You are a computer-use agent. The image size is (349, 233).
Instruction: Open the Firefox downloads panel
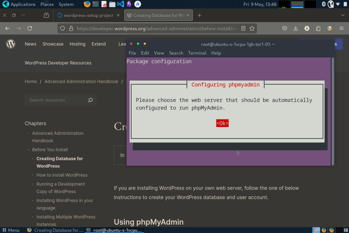click(x=295, y=28)
